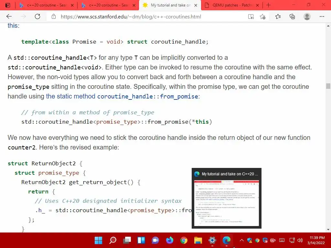
Task: View site information lock icon
Action: point(54,16)
